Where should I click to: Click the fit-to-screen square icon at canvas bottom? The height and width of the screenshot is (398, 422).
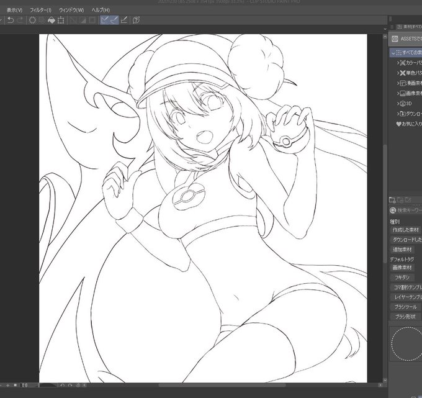click(16, 386)
